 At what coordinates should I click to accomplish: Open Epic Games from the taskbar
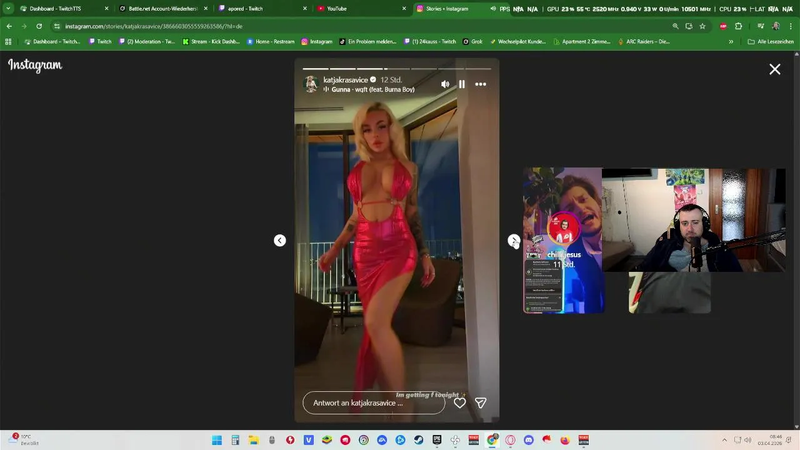tap(437, 441)
